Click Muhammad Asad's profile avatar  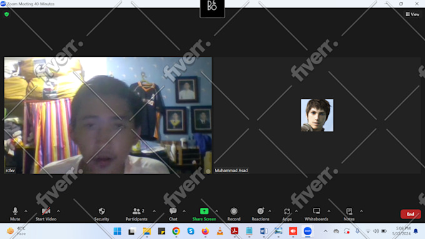(x=317, y=115)
